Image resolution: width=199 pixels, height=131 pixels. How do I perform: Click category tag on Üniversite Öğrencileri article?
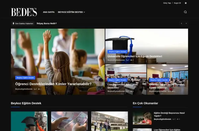117,52
